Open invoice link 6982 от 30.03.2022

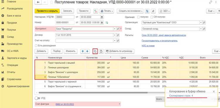click(65, 104)
